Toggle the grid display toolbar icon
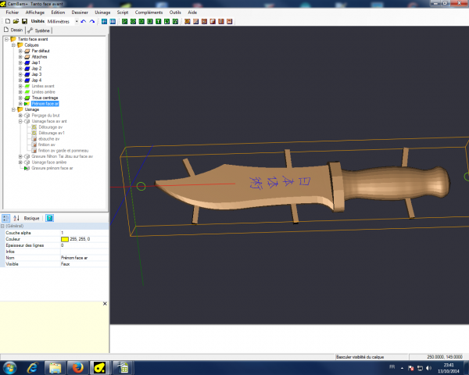 tap(104, 21)
